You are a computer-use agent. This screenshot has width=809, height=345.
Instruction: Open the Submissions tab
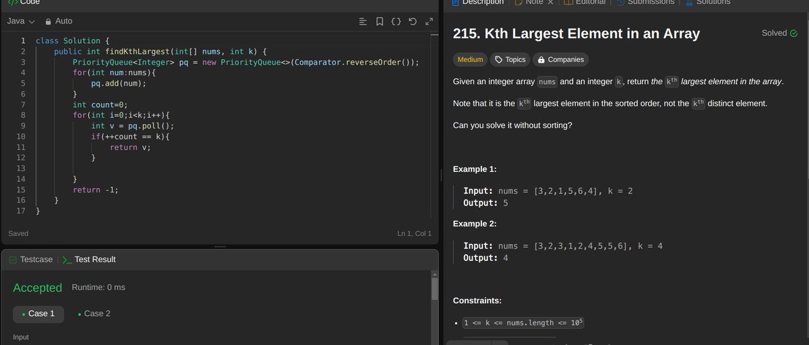click(644, 3)
